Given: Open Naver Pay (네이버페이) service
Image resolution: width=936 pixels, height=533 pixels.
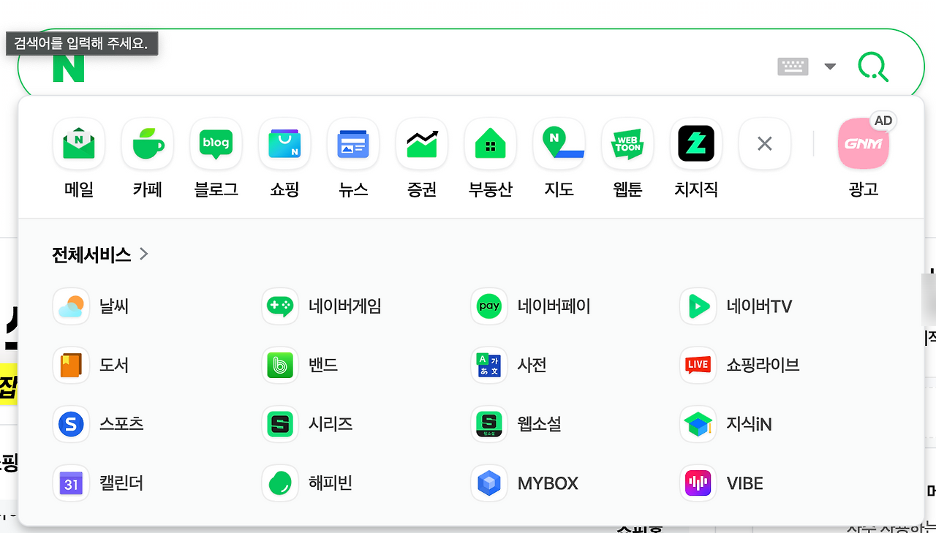Looking at the screenshot, I should coord(531,306).
